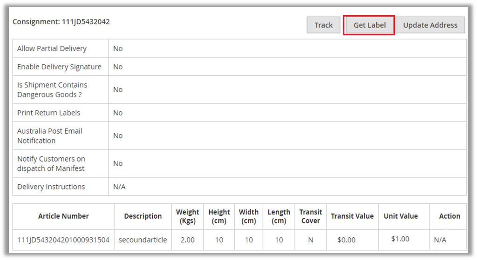Screen dimensions: 477x260
Task: Click the secoundarticle description cell
Action: tap(143, 240)
